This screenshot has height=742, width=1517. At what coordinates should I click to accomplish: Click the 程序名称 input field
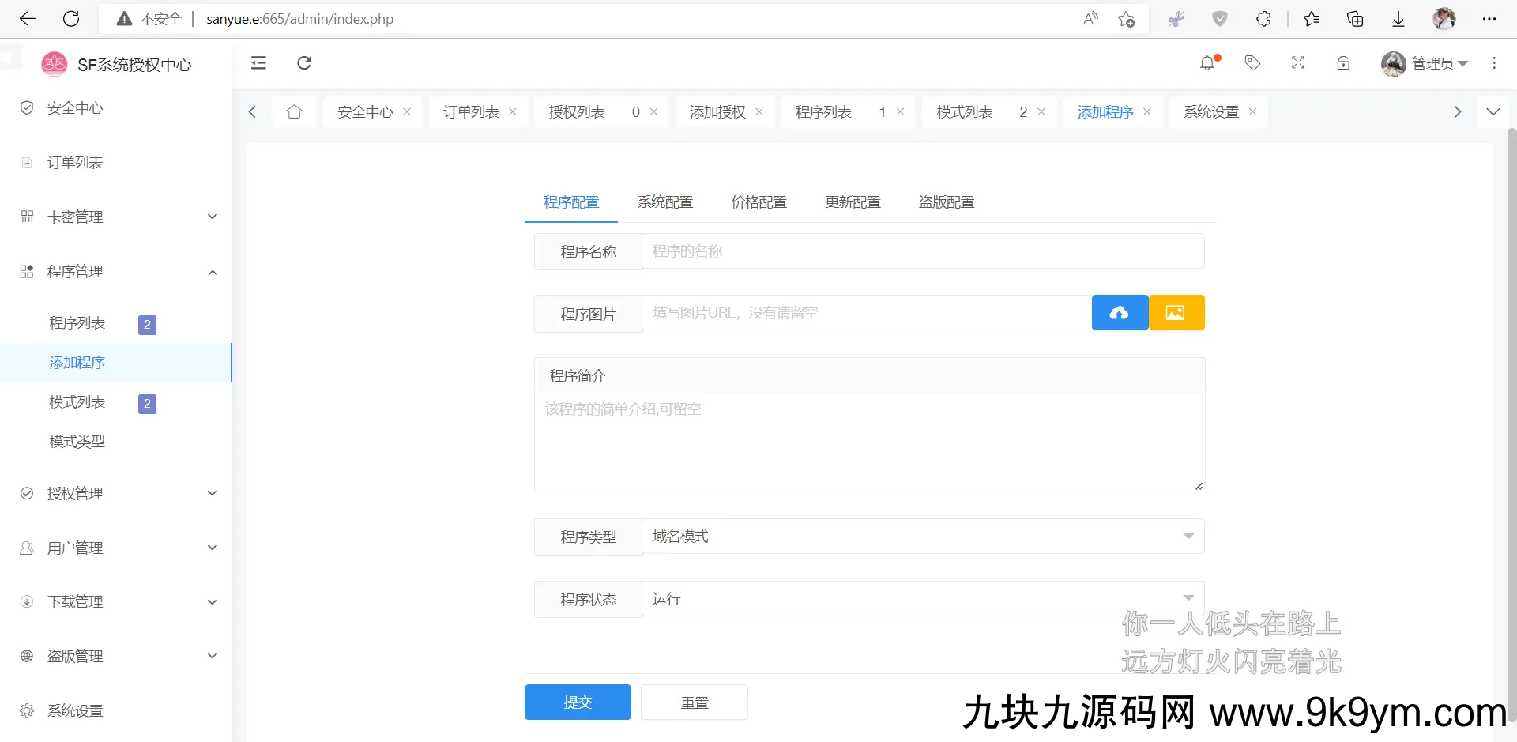coord(920,251)
